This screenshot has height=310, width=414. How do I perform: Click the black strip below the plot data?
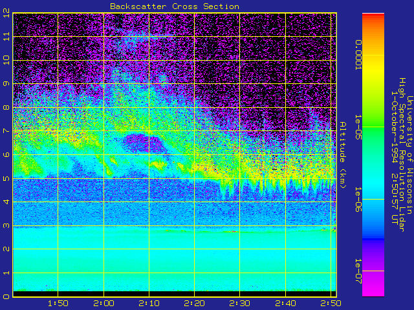175,294
